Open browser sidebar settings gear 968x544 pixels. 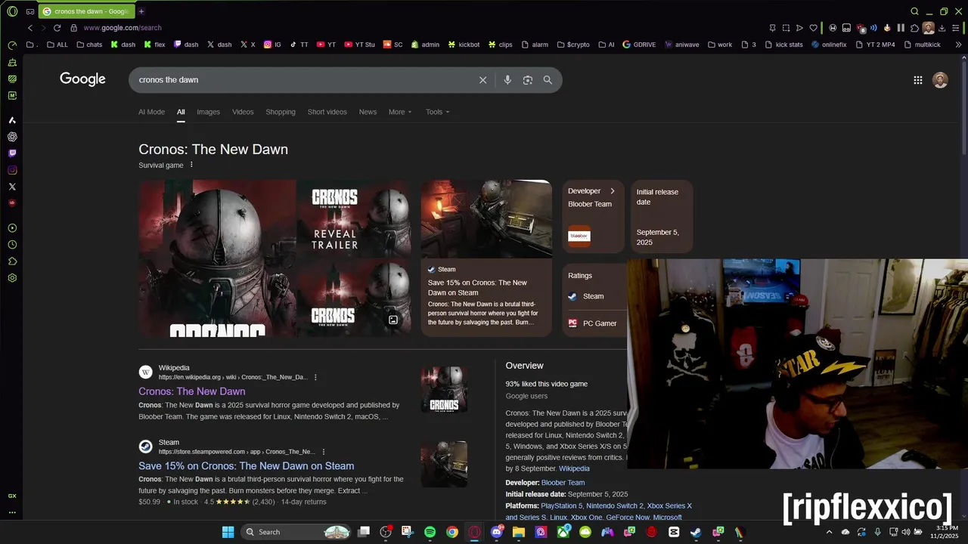point(12,278)
